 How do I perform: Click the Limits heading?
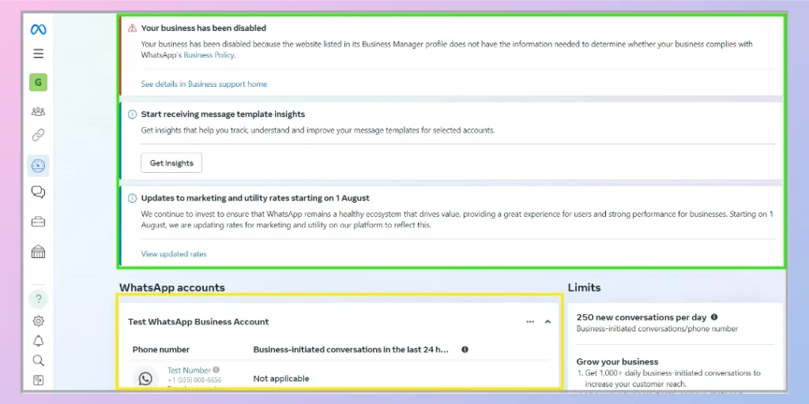[585, 287]
